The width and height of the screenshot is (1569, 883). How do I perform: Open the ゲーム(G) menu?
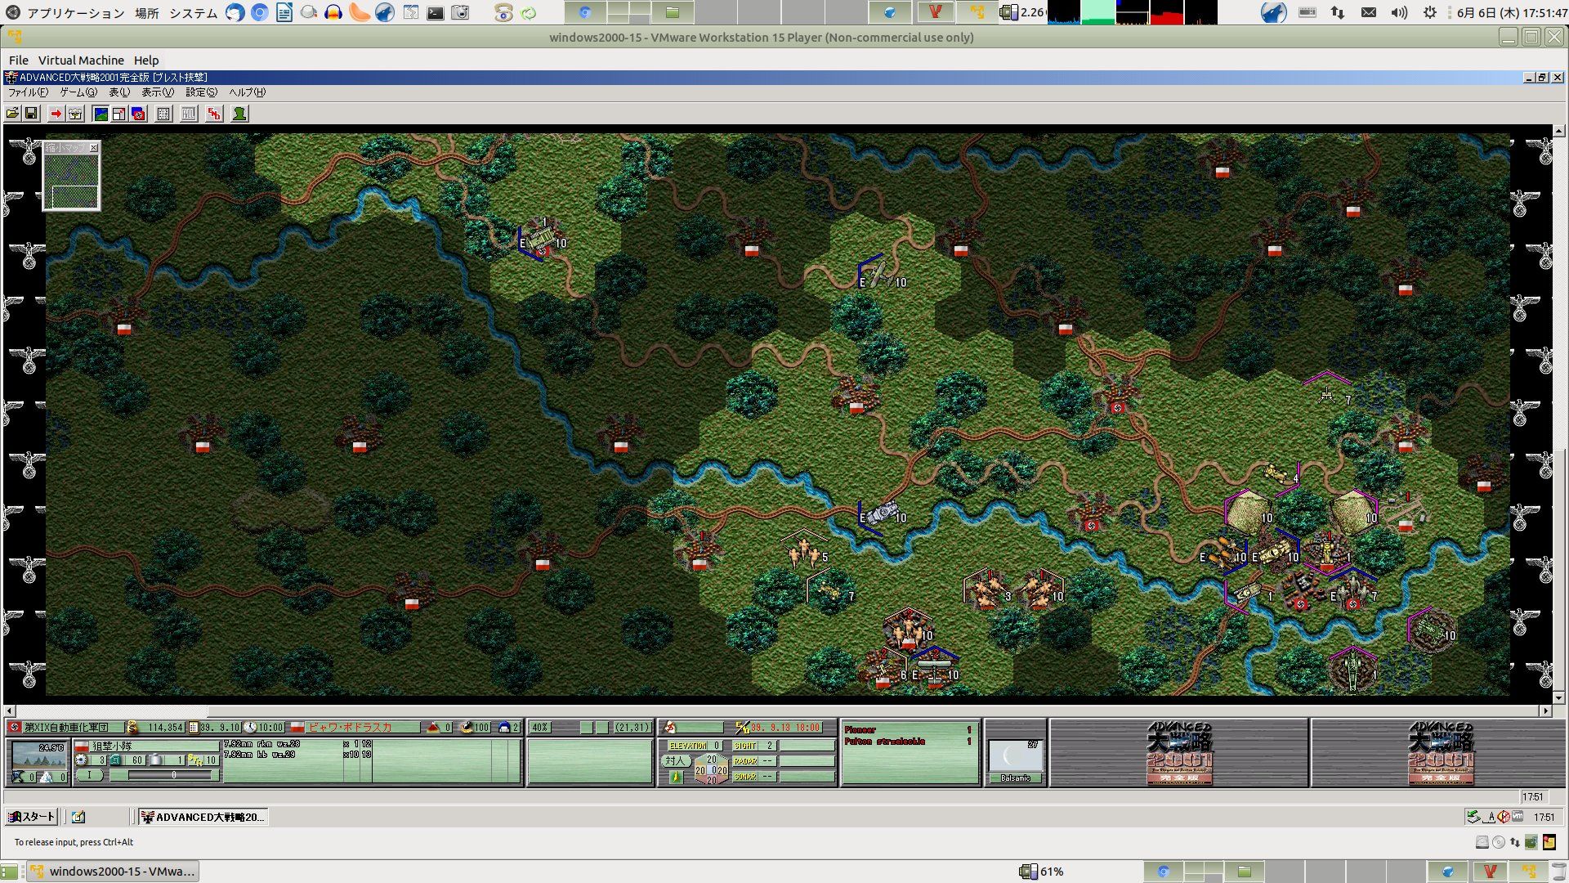click(x=78, y=92)
